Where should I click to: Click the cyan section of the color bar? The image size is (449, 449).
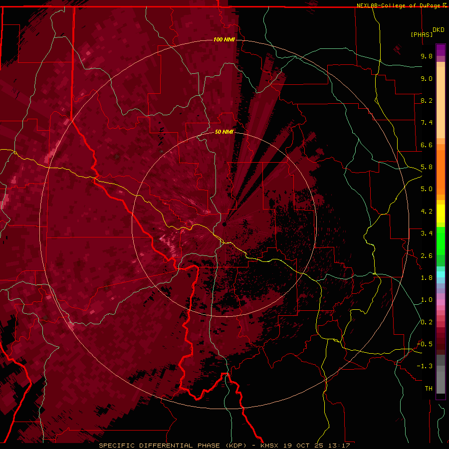[441, 274]
